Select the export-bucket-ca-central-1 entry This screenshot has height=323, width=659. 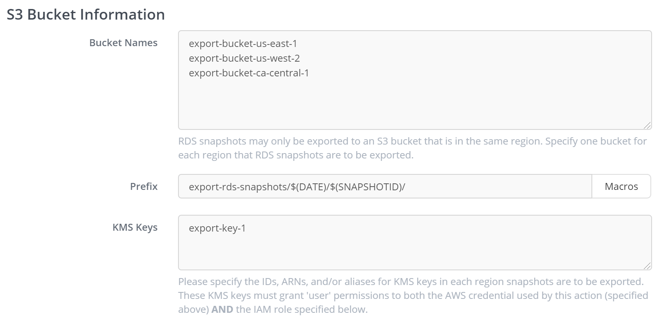(x=249, y=73)
